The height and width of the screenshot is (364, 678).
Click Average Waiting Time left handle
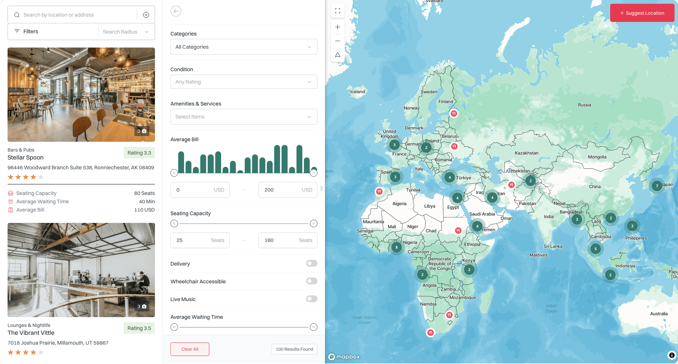[x=174, y=327]
